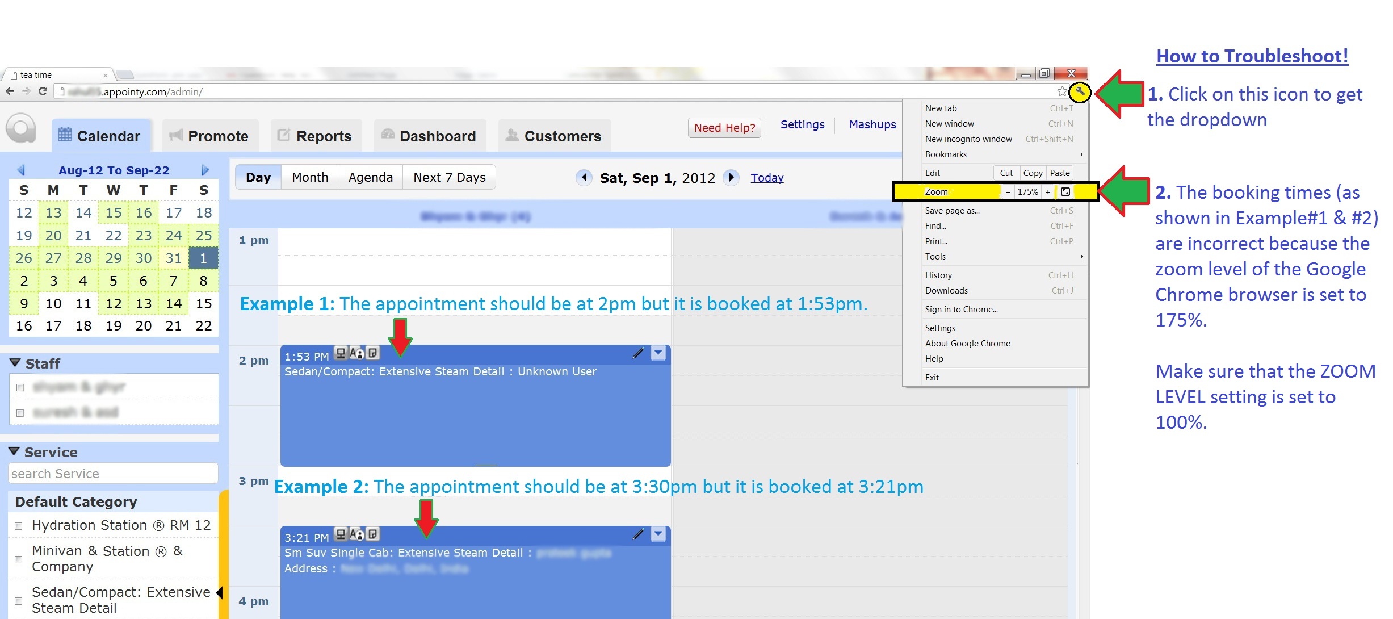This screenshot has width=1393, height=619.
Task: Click the Need Help? button
Action: pos(724,128)
